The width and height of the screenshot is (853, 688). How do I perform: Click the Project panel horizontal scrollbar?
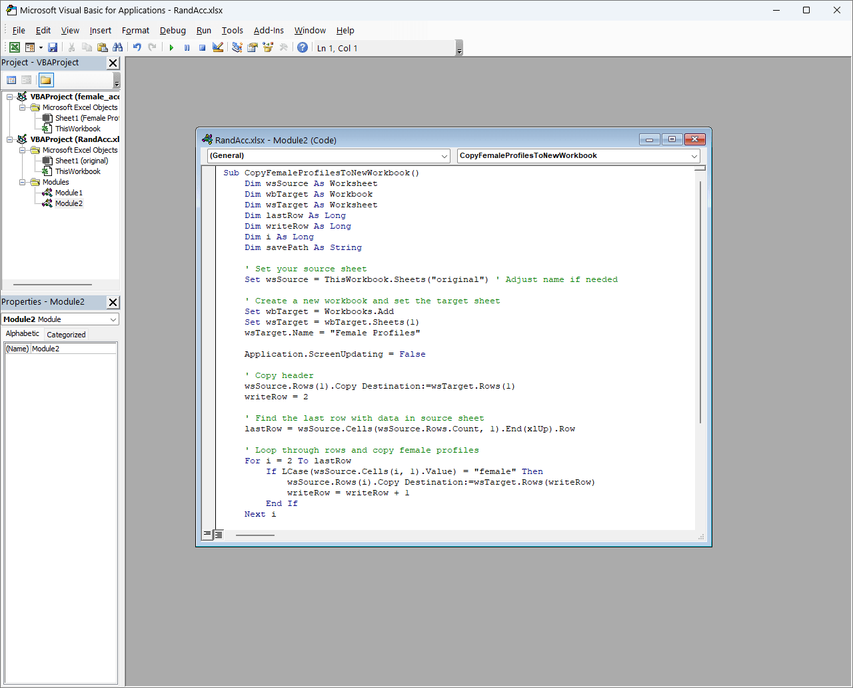tap(53, 285)
